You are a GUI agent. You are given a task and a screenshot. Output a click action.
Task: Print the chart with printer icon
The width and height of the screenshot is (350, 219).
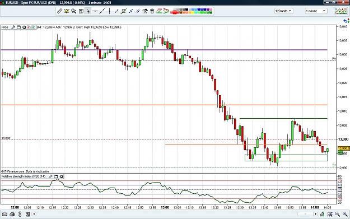pyautogui.click(x=12, y=215)
